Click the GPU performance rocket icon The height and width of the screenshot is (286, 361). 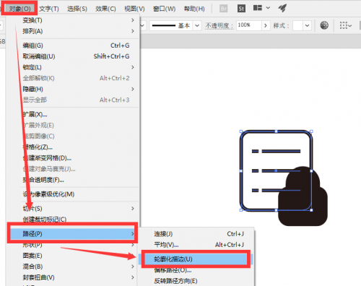pyautogui.click(x=282, y=8)
